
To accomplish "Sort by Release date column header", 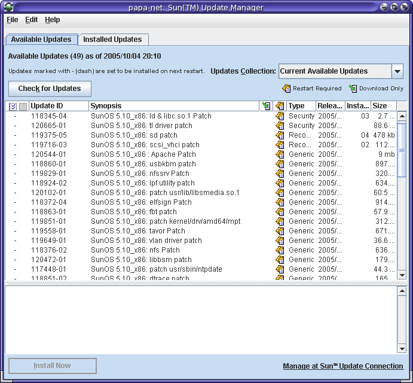I will point(331,106).
